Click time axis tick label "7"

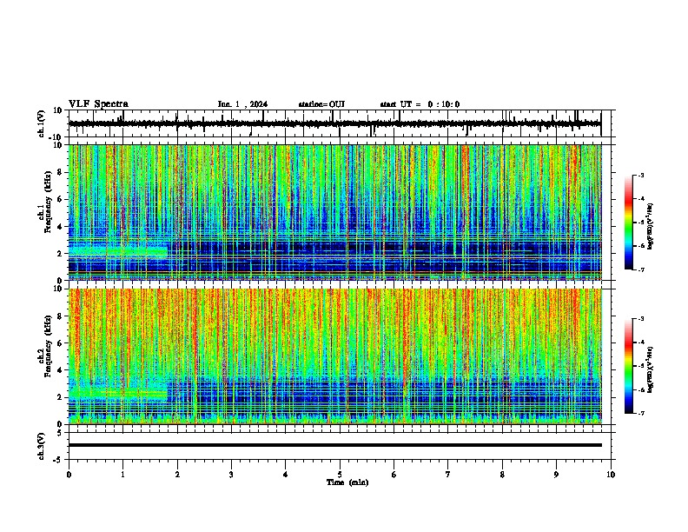(448, 475)
